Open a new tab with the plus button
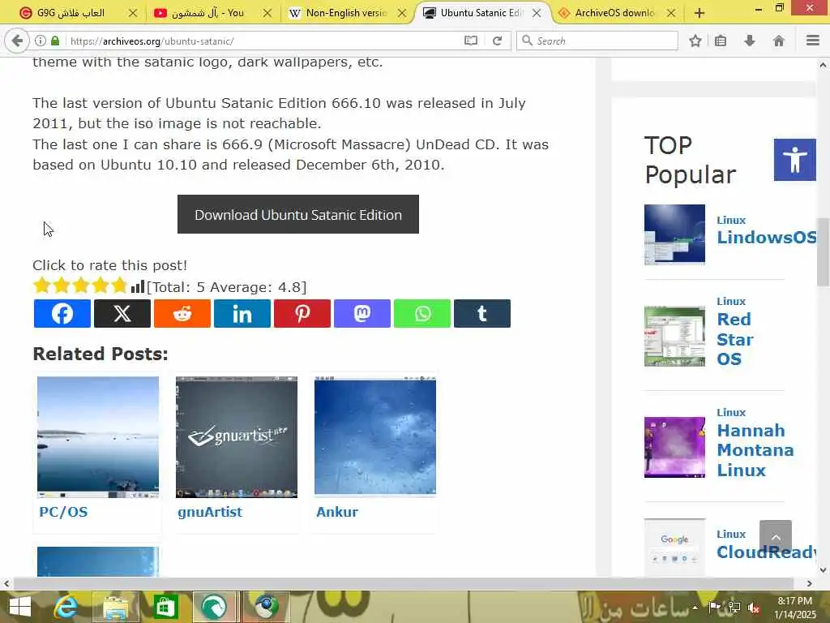Image resolution: width=830 pixels, height=623 pixels. coord(700,13)
